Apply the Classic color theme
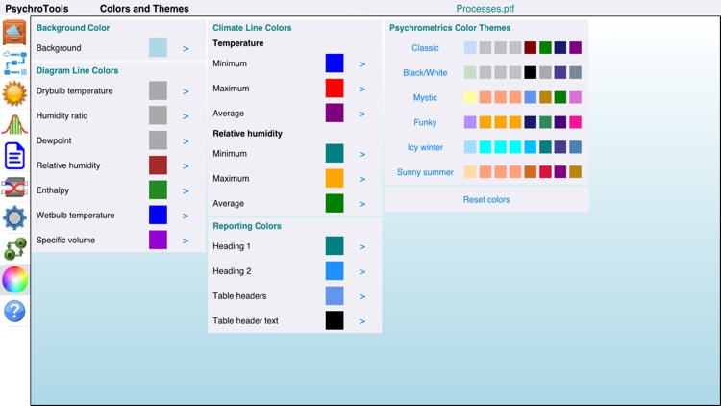Screen dimensions: 721x406 coord(425,48)
